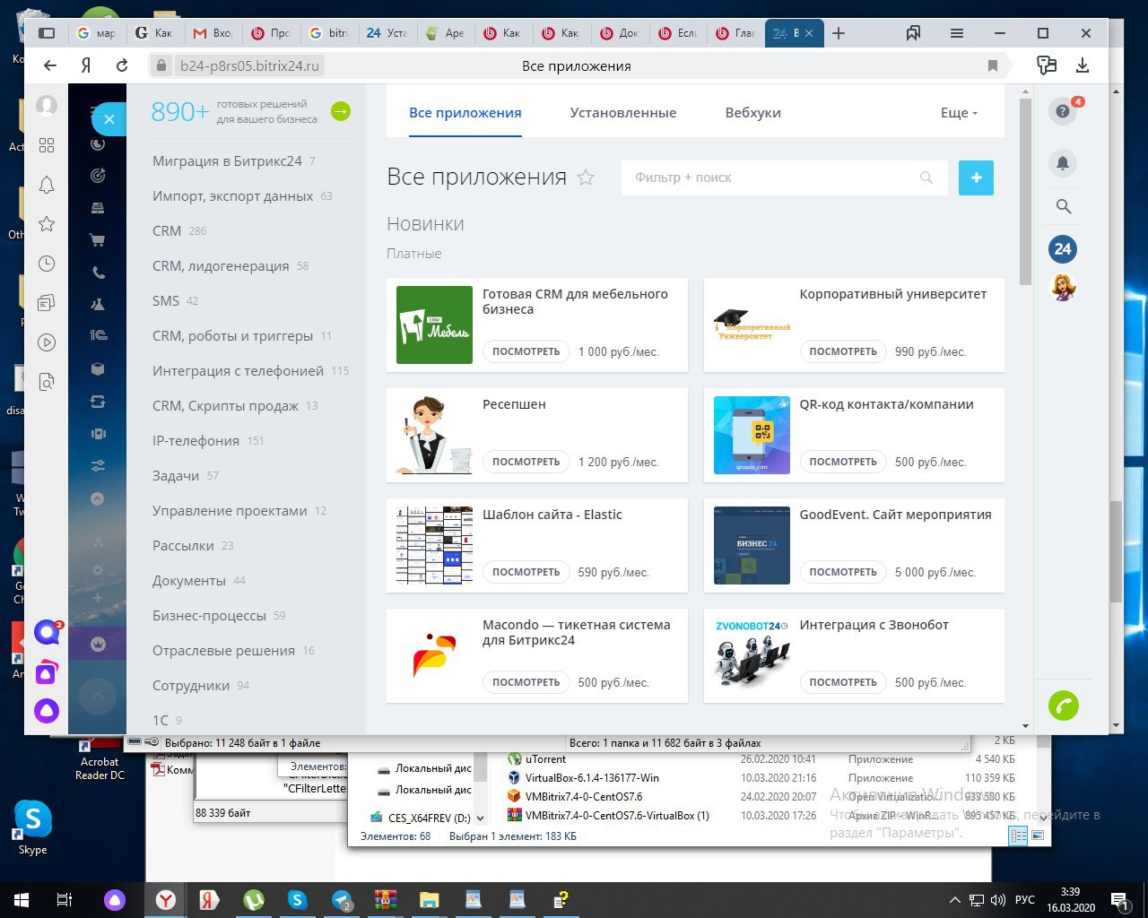
Task: Open browser downloads arrow icon
Action: point(1083,65)
